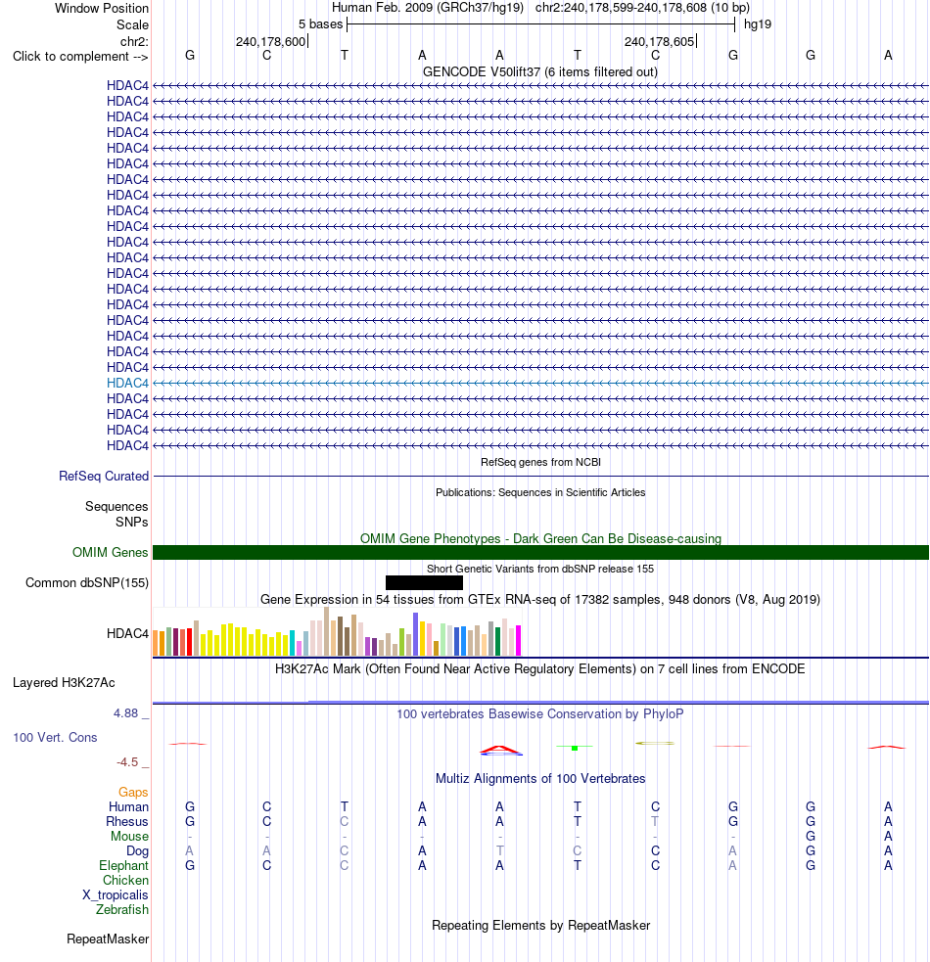The image size is (930, 962).
Task: Click the Window Position label
Action: point(102,9)
